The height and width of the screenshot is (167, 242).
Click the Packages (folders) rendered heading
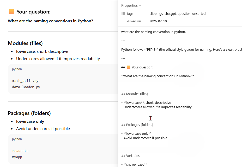tap(29, 113)
